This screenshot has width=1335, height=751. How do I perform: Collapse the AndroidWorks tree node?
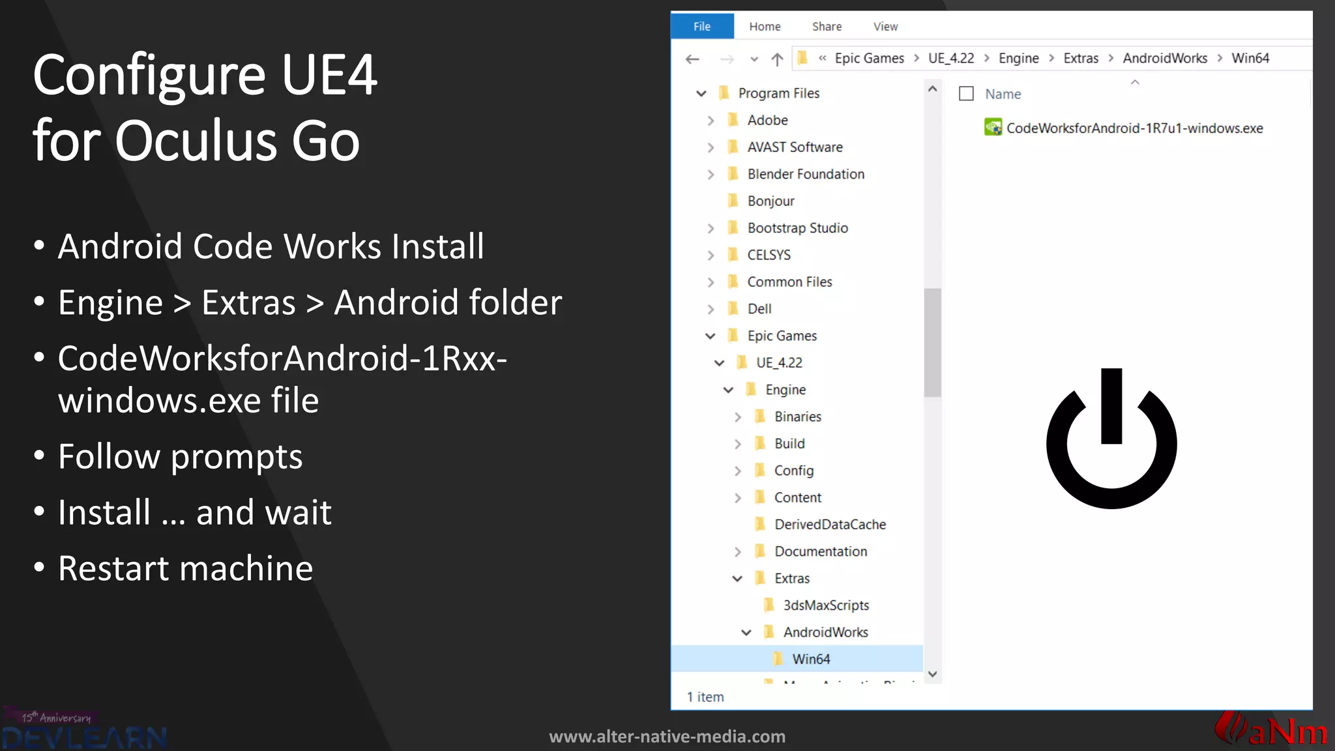(746, 632)
